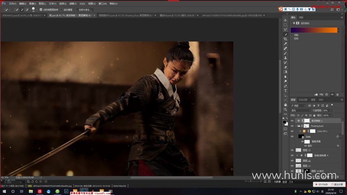Screen dimensions: 347x195
Task: Hide the Floating Dust group
Action: (x=292, y=126)
